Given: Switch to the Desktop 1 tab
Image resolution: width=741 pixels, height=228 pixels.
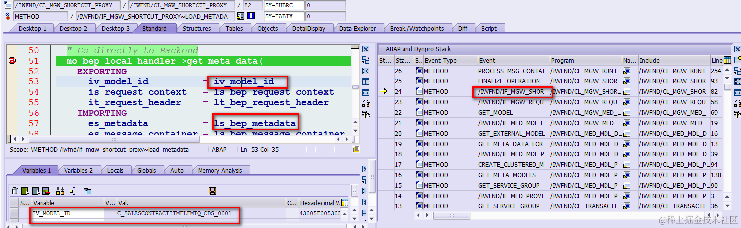Looking at the screenshot, I should [x=33, y=28].
